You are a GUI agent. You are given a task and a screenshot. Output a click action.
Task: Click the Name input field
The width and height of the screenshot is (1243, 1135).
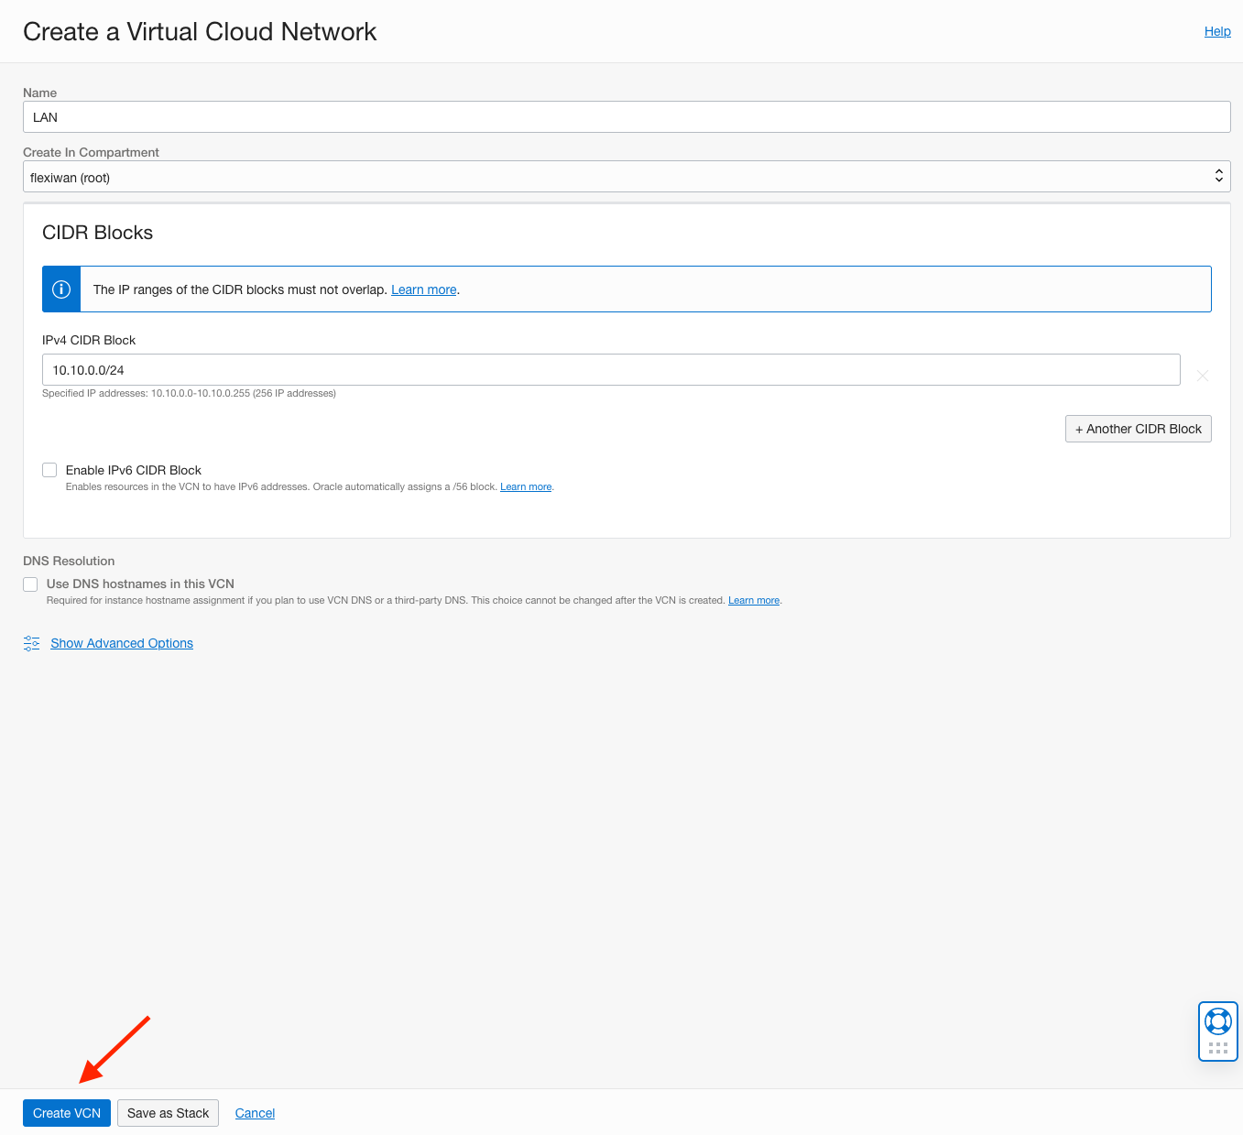626,117
